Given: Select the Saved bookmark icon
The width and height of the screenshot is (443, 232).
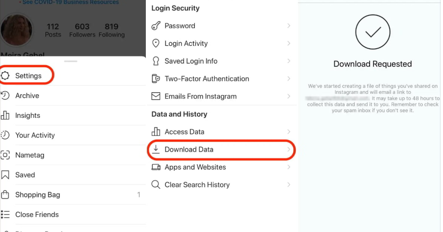Looking at the screenshot, I should click(6, 175).
